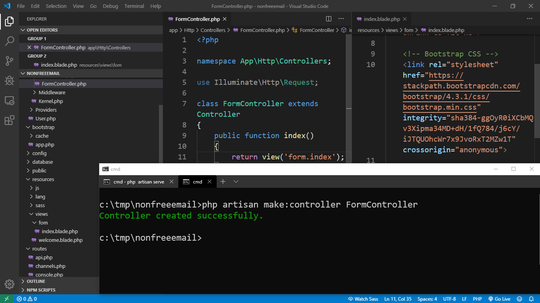This screenshot has height=303, width=540.
Task: Toggle Watch Sass in status bar
Action: coord(363,299)
